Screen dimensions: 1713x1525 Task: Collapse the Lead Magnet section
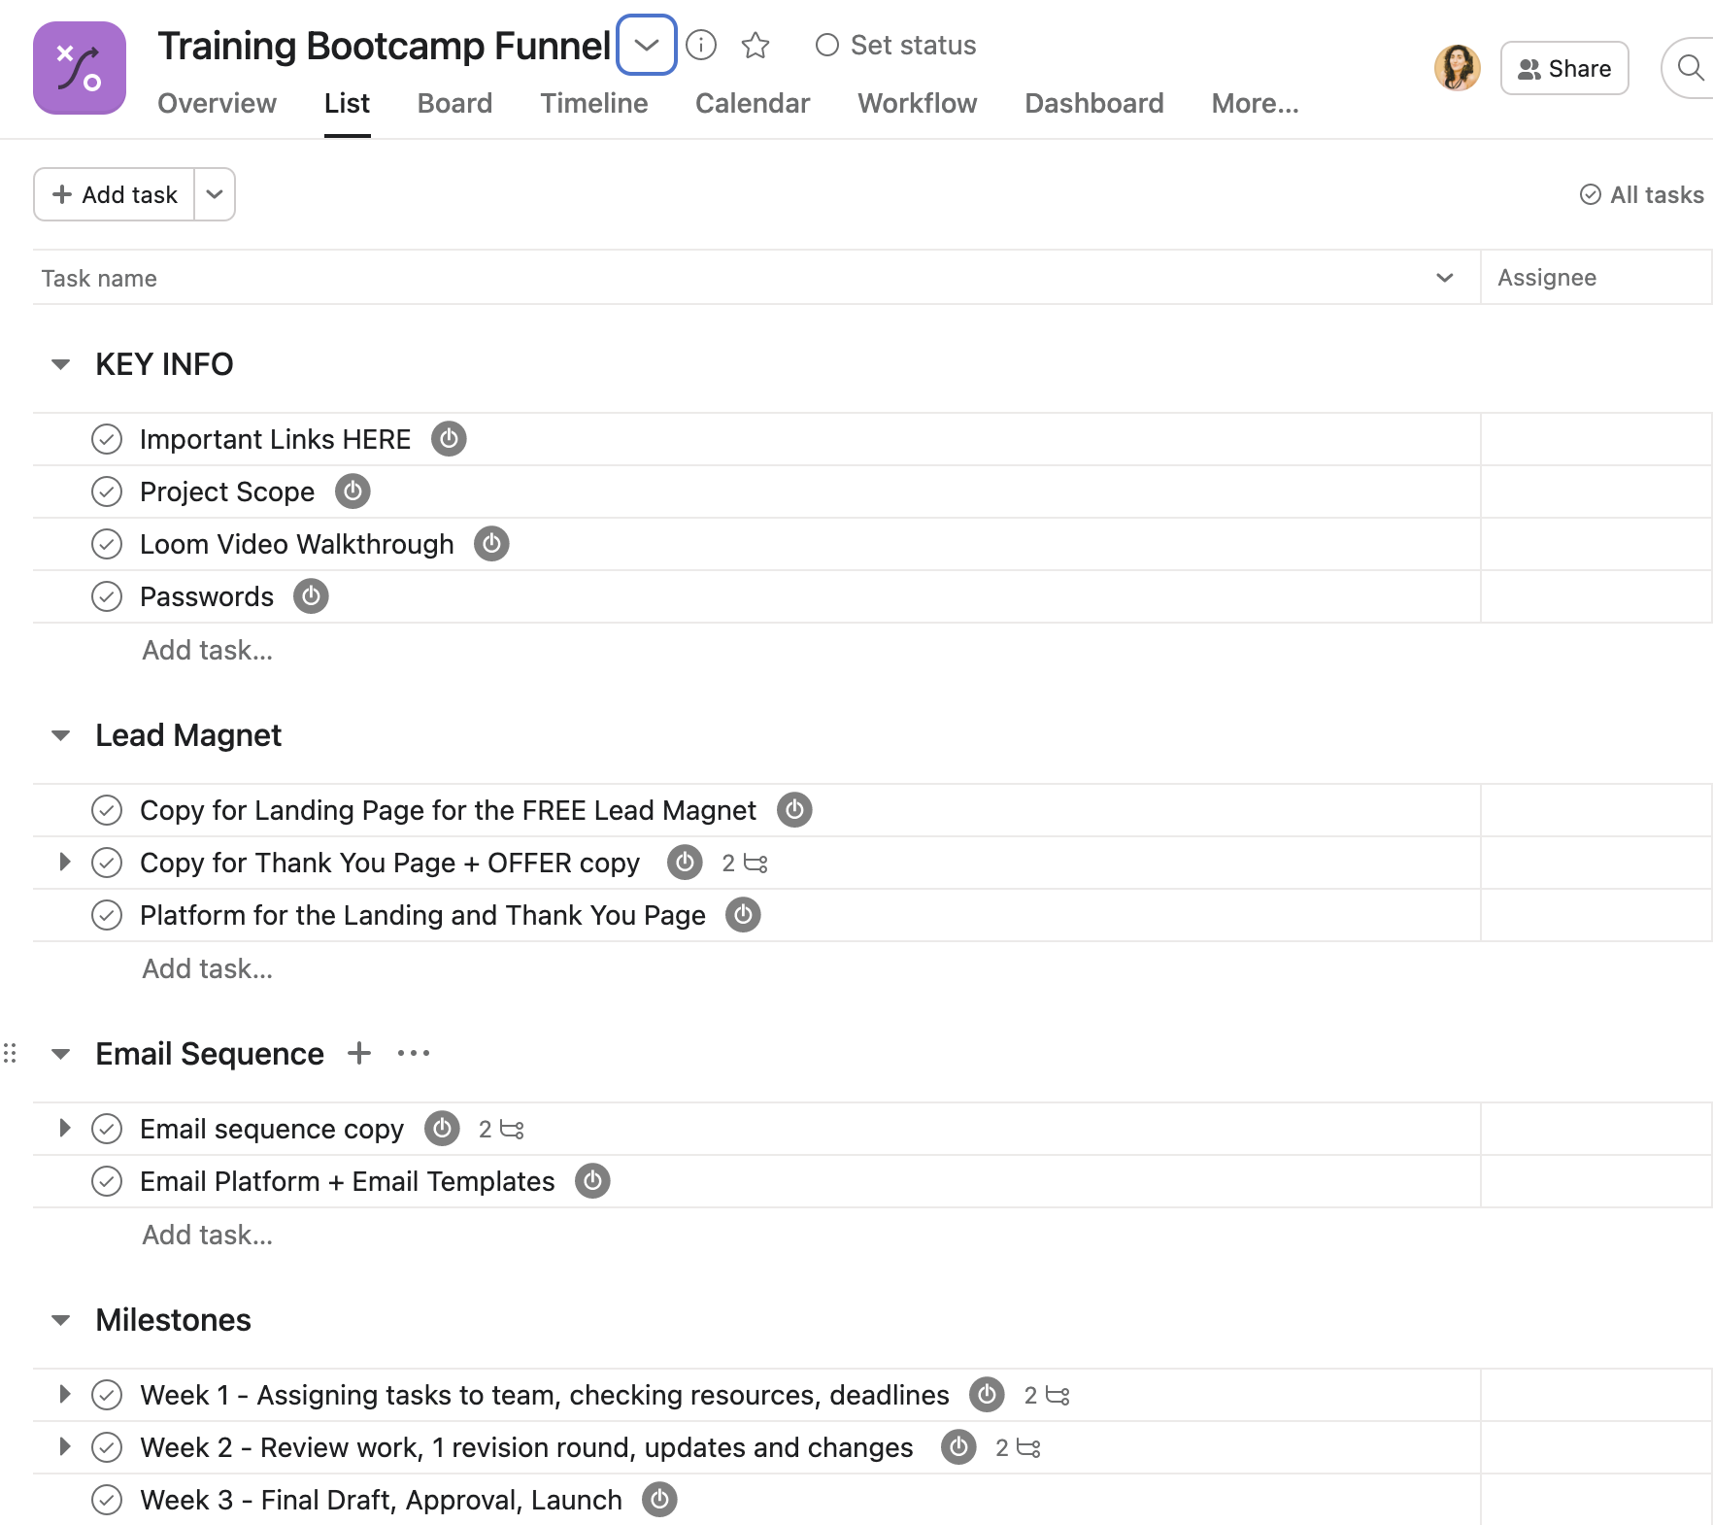click(60, 735)
